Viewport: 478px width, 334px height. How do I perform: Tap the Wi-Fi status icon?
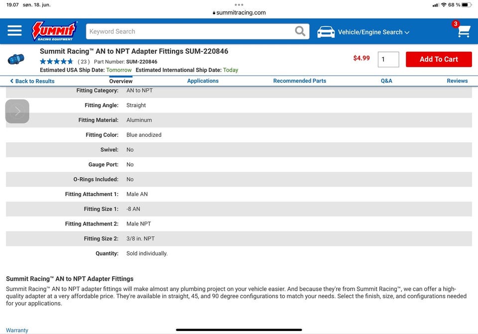[x=444, y=5]
